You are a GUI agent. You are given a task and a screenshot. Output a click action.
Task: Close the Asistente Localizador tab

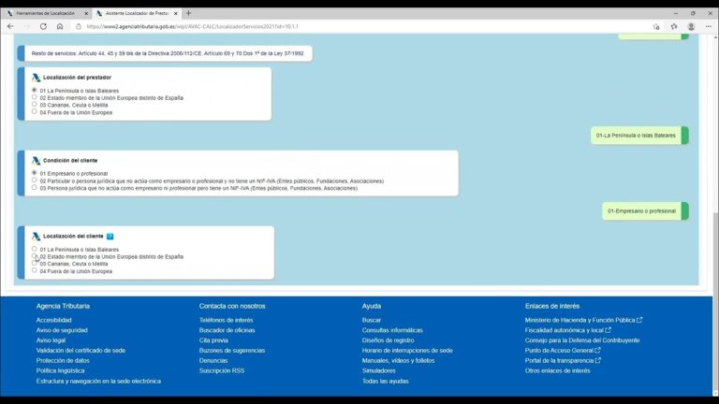pos(176,14)
